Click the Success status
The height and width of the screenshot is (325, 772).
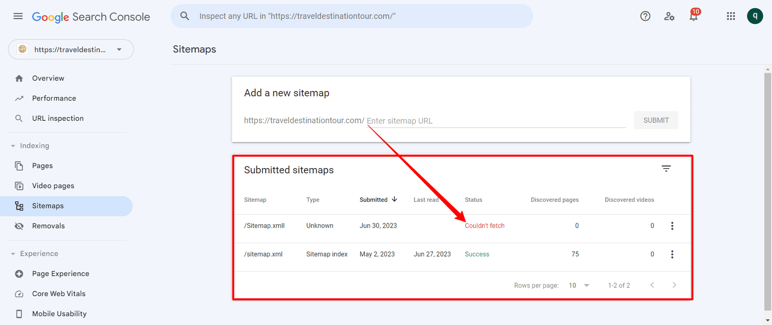tap(477, 254)
